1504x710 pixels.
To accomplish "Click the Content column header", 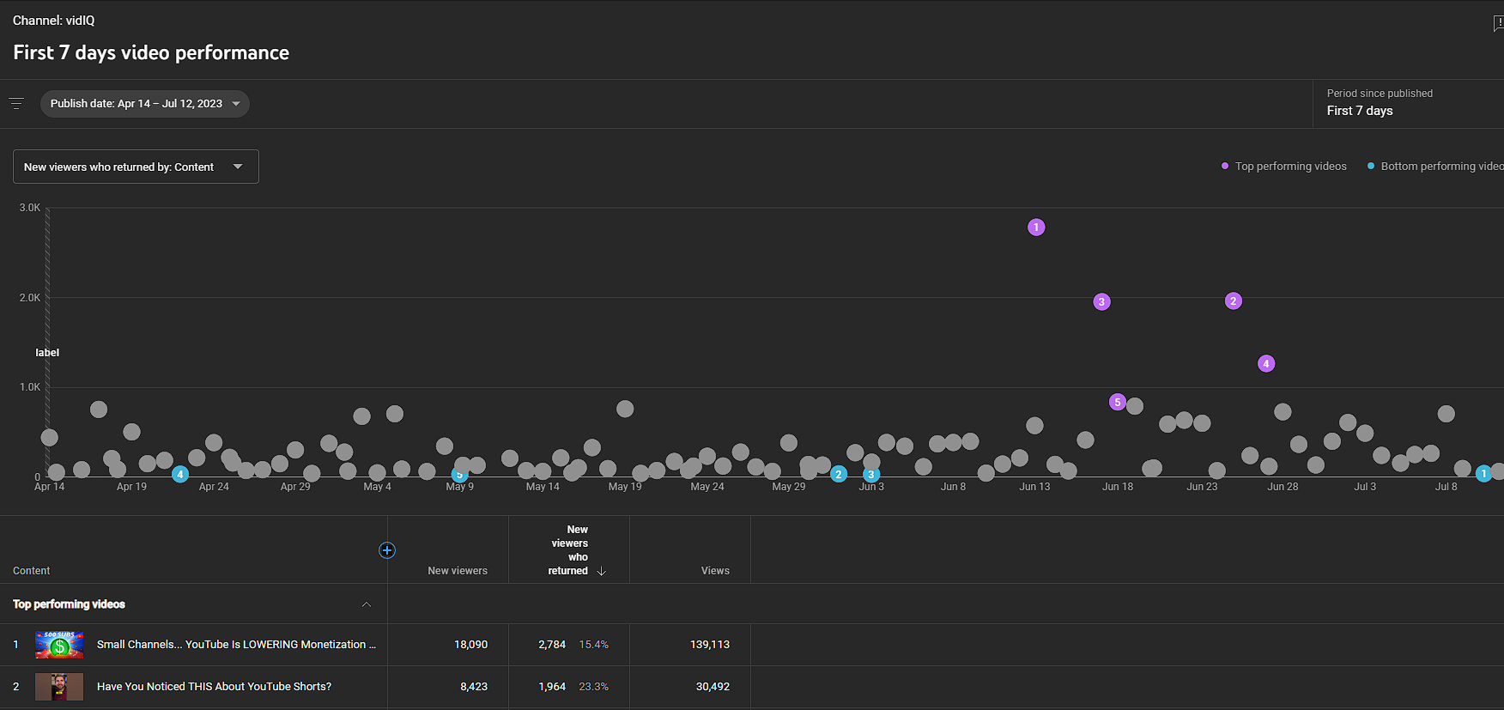I will [x=32, y=571].
